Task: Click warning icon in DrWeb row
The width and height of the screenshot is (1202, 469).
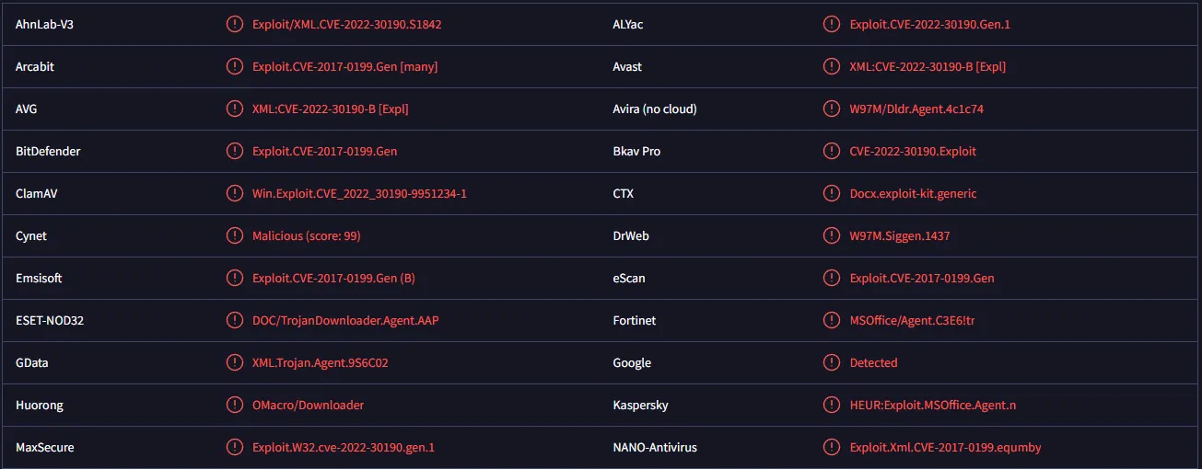Action: 833,235
